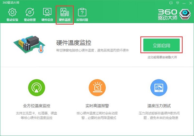Close the 360驱动大师 window
Screen dimensions: 194x136
pyautogui.click(x=191, y=3)
